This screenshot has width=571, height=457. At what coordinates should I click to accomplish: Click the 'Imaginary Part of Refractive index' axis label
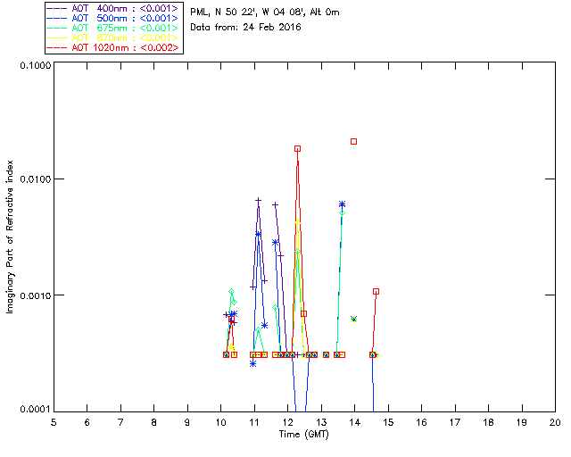click(10, 237)
